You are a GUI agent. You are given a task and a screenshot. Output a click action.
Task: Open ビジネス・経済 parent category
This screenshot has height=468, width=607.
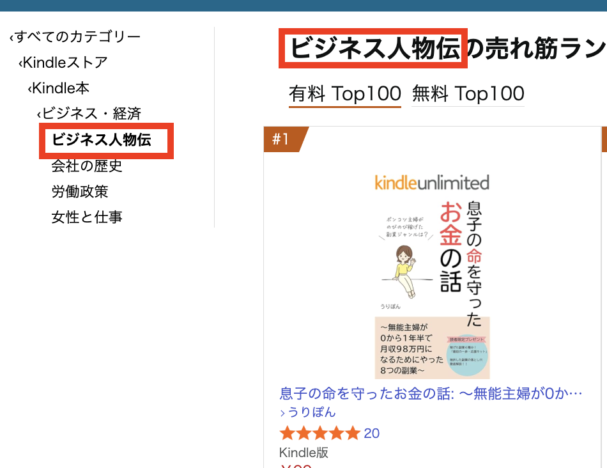pyautogui.click(x=91, y=114)
